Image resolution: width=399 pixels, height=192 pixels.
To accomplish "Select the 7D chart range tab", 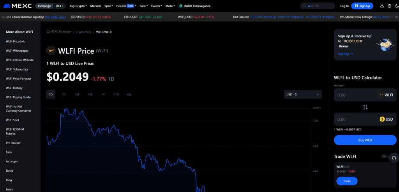I will point(64,94).
